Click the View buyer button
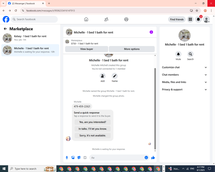215x172 pixels. (x=86, y=49)
